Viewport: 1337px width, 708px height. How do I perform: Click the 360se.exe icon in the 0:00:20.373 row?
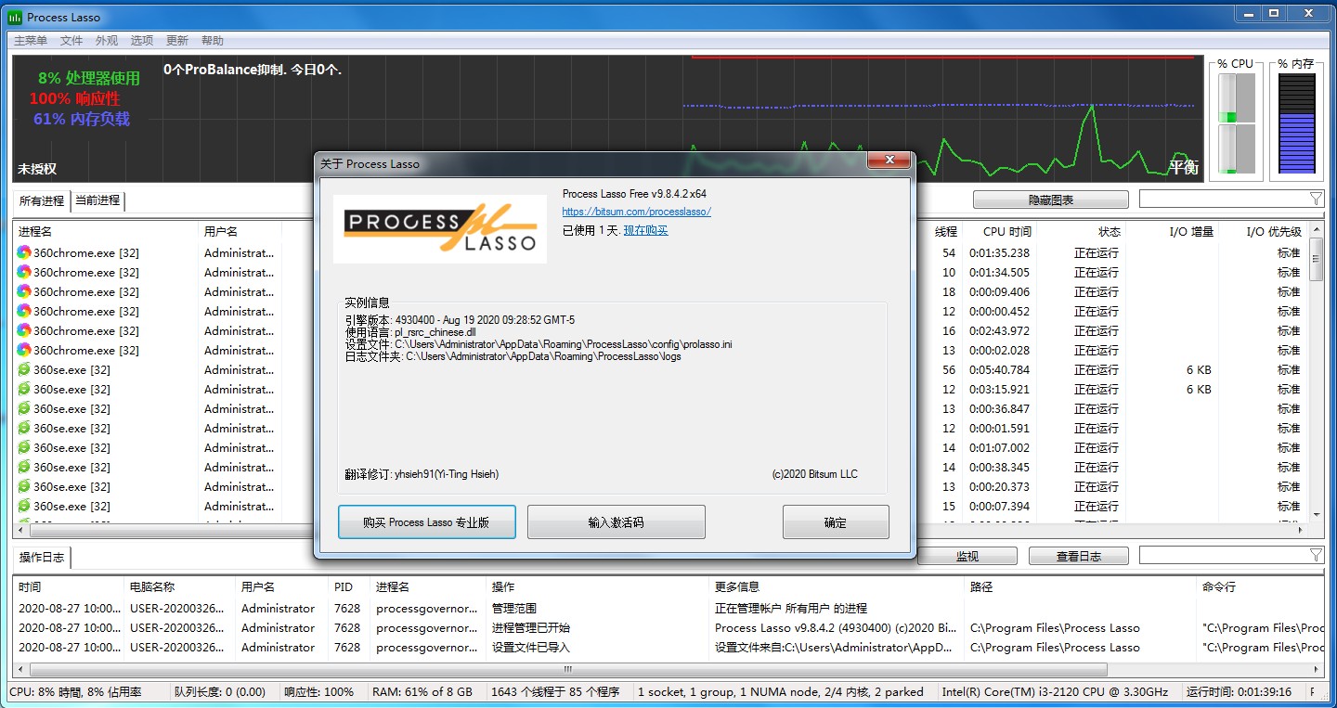coord(24,486)
